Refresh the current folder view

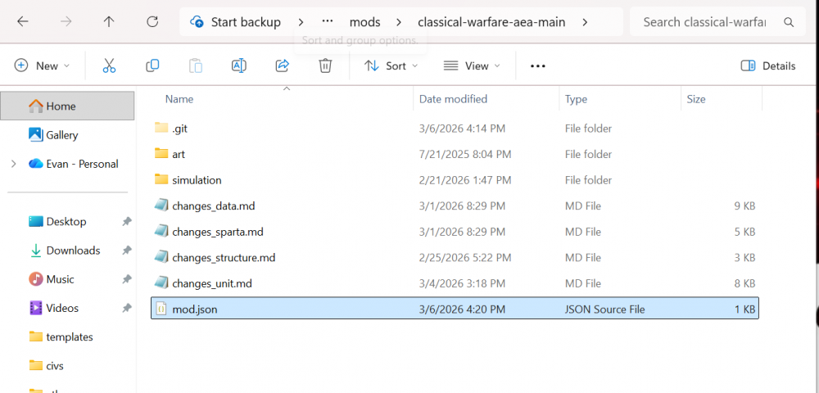(152, 22)
